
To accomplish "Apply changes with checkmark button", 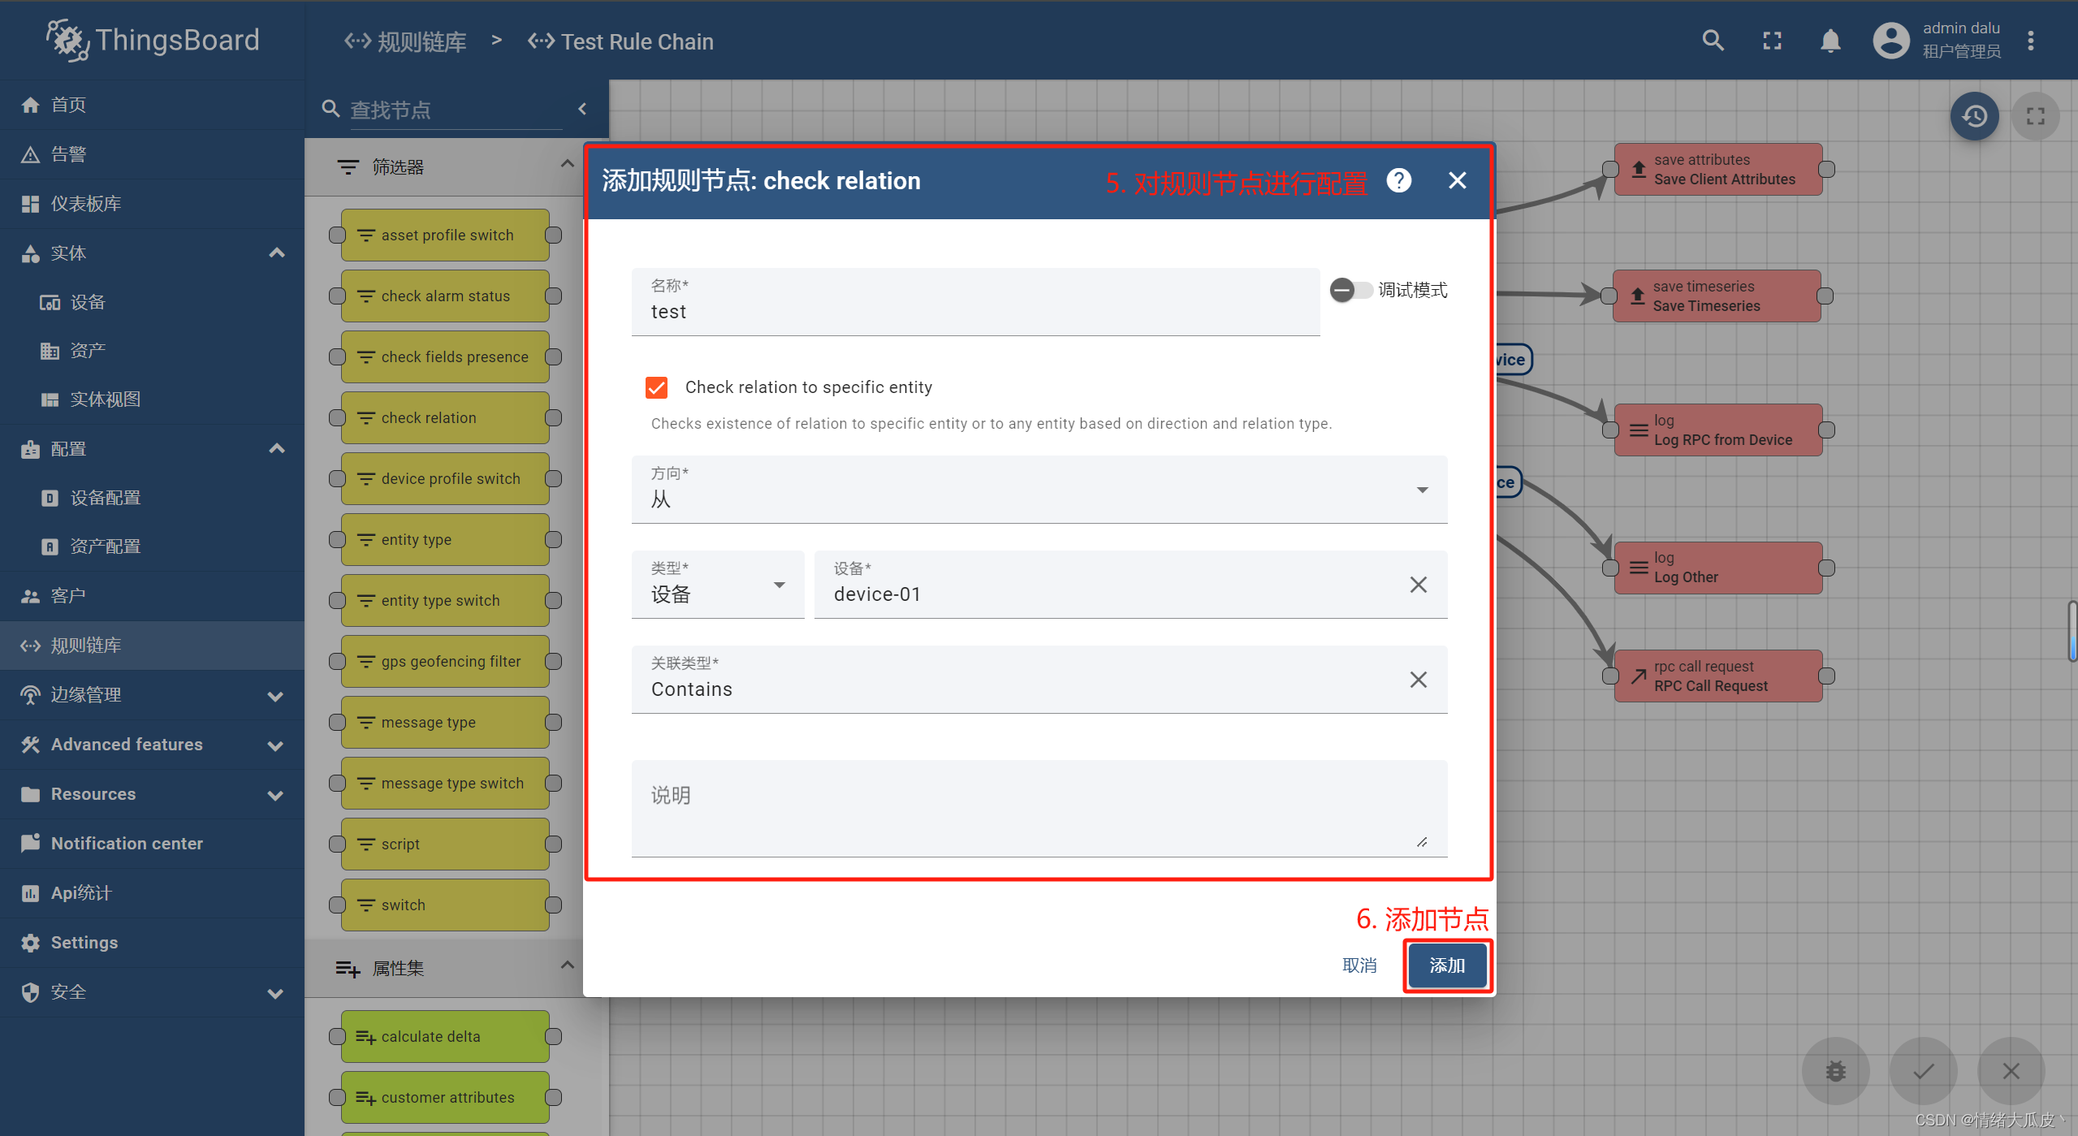I will tap(1923, 1071).
